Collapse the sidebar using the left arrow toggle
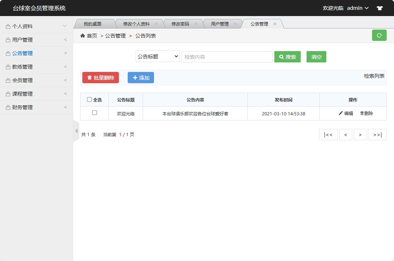This screenshot has height=261, width=394. coord(76,130)
